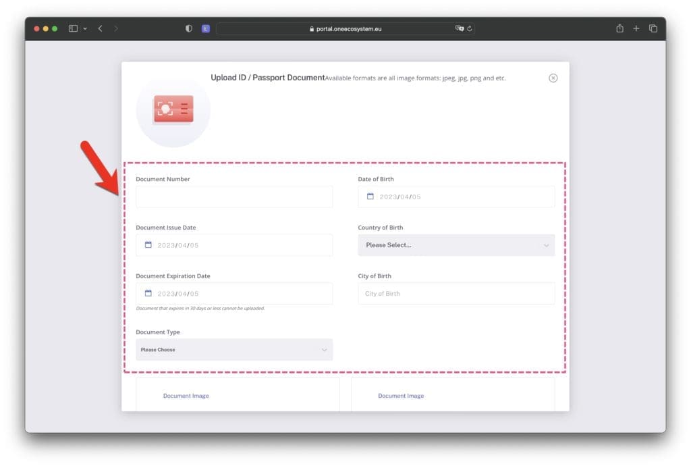The width and height of the screenshot is (691, 466).
Task: Open Safari share icon
Action: point(619,28)
